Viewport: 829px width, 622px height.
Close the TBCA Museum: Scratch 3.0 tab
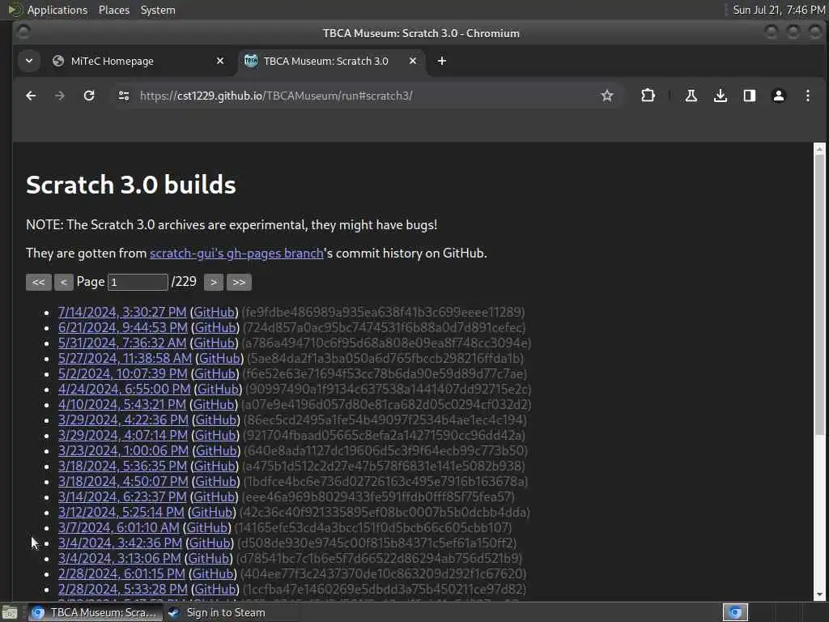click(x=413, y=61)
